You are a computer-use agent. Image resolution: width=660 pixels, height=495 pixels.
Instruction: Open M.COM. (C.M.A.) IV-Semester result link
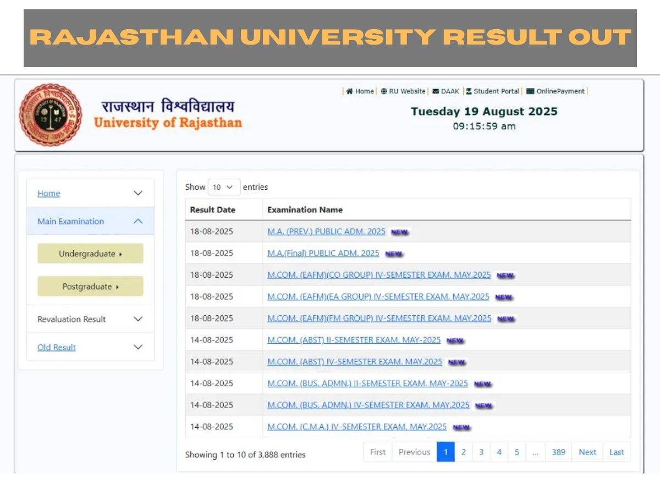point(357,427)
